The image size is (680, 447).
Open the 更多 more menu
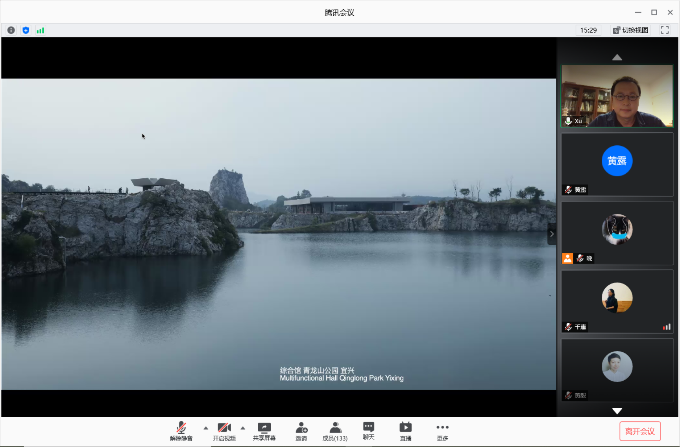click(442, 431)
